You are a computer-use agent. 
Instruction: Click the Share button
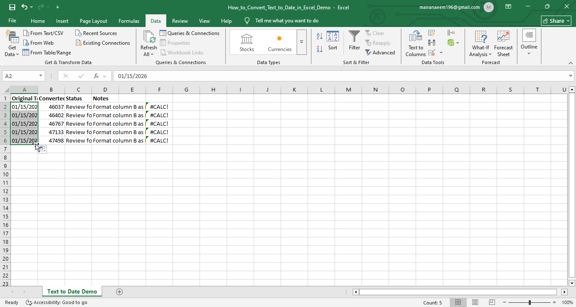click(556, 21)
